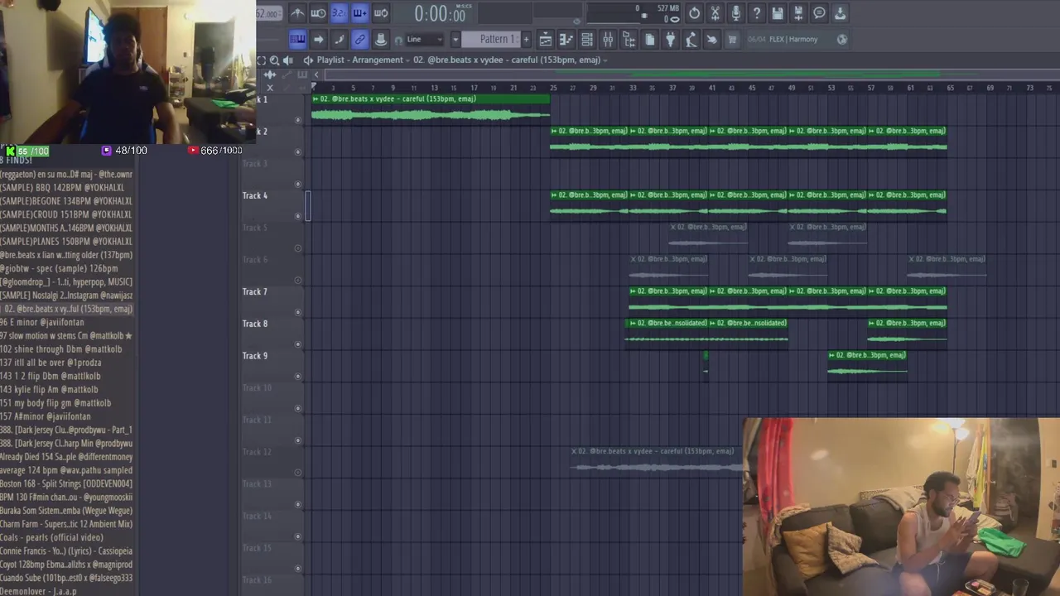Toggle typing keyboard to piano icon
1060x596 pixels.
(297, 39)
